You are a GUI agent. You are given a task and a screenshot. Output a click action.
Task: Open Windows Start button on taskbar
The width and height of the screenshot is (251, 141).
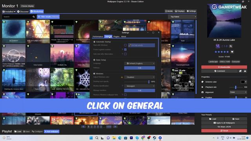pyautogui.click(x=91, y=138)
